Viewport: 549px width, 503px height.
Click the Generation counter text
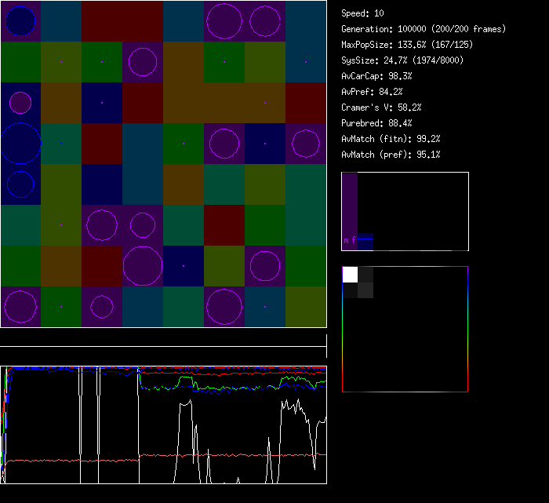[x=424, y=29]
